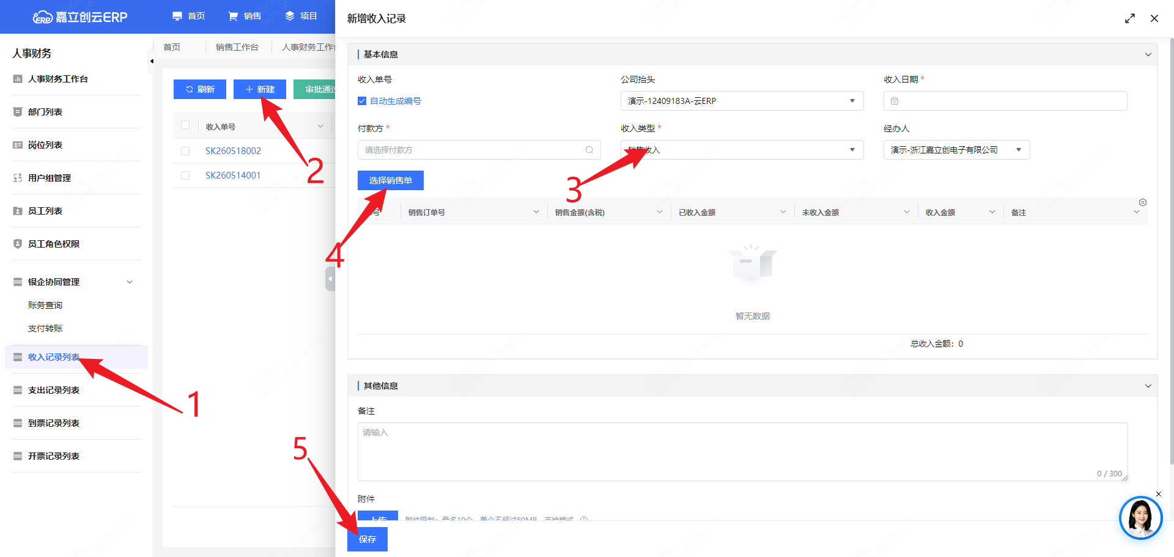Click the 到票记录列表 sidebar icon
The image size is (1174, 557).
pyautogui.click(x=18, y=423)
